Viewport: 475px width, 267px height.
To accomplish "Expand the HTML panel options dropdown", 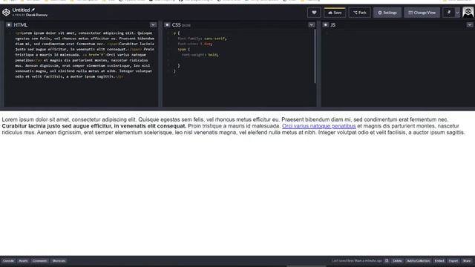I will click(153, 24).
